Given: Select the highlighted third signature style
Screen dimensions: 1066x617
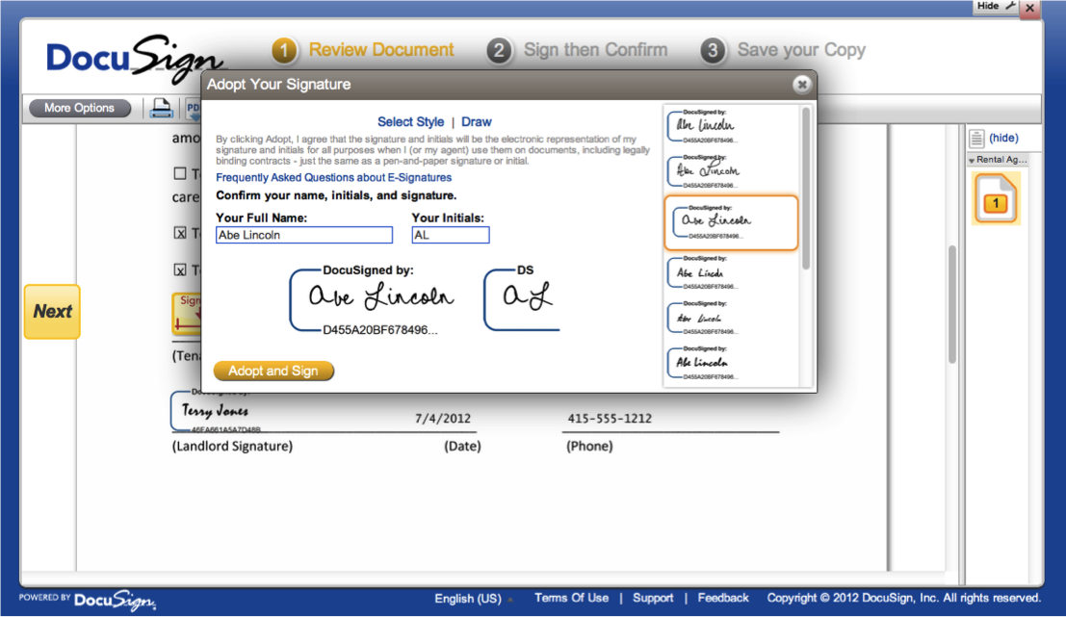Looking at the screenshot, I should 731,223.
